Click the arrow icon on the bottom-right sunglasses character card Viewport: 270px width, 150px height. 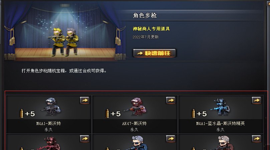pos(257,139)
